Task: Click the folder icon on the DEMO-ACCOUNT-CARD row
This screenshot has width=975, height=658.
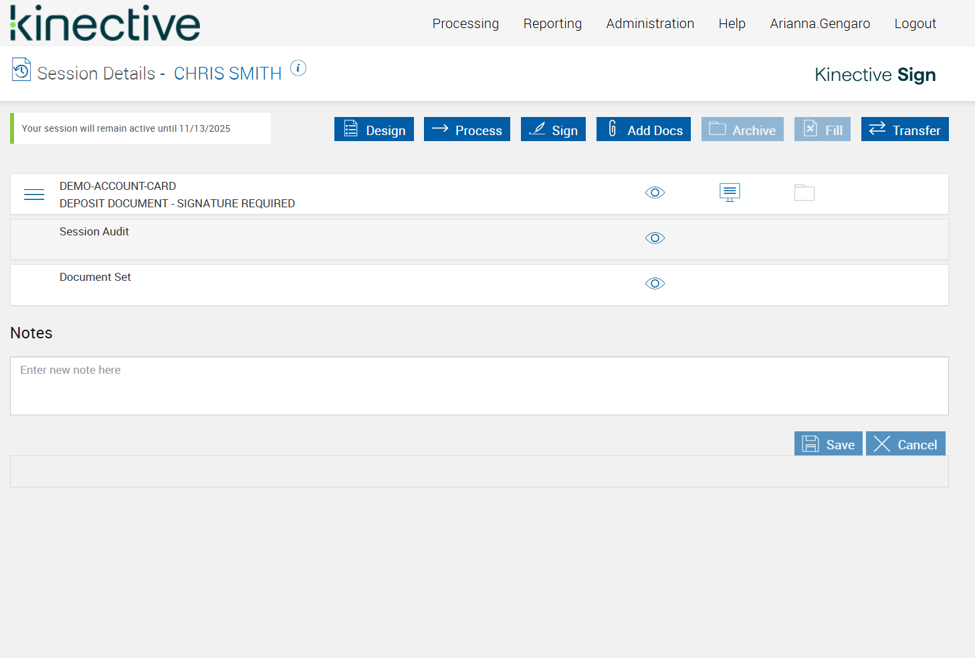Action: point(804,192)
